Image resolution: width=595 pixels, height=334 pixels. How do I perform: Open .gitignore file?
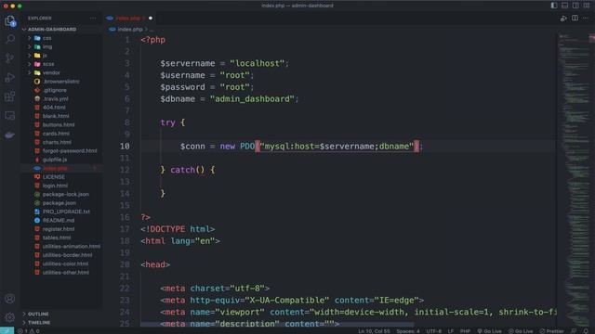pyautogui.click(x=60, y=90)
